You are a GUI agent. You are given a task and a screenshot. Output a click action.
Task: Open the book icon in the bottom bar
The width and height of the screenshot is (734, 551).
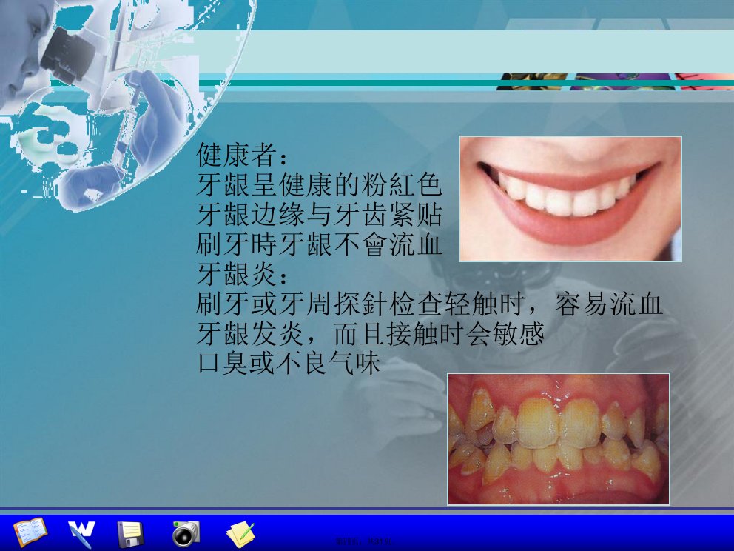30,532
